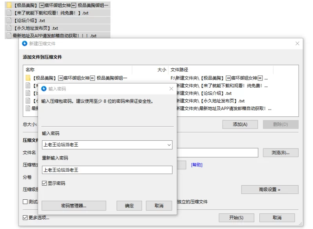Confirm password with 确定 button
The width and height of the screenshot is (313, 229).
coord(129,206)
